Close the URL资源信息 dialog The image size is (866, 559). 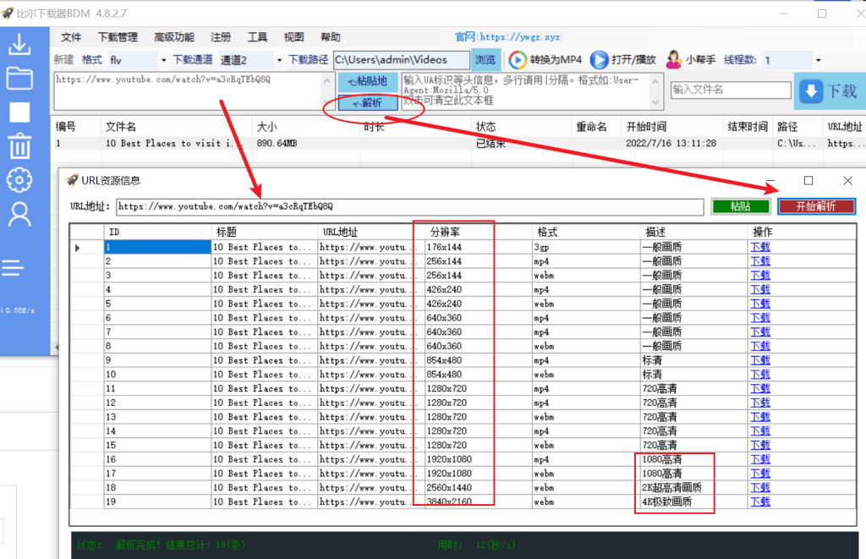847,181
